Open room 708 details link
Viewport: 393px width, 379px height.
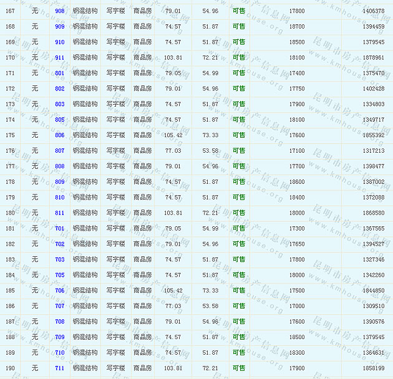(59, 322)
